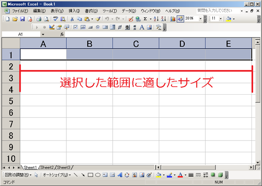Viewport: 262px width, 186px height.
Task: Click the Format Painter brush icon
Action: (98, 19)
